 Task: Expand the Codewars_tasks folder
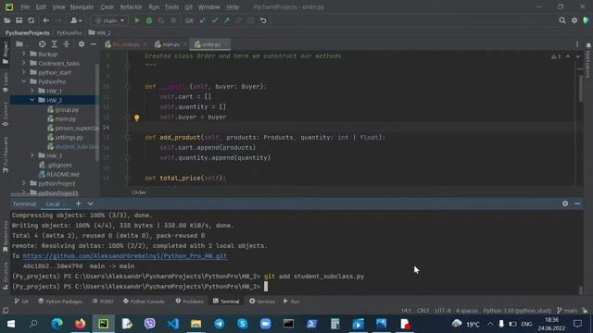(x=24, y=63)
